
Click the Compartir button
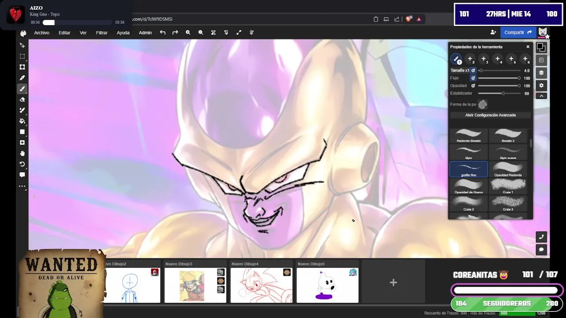tap(518, 32)
